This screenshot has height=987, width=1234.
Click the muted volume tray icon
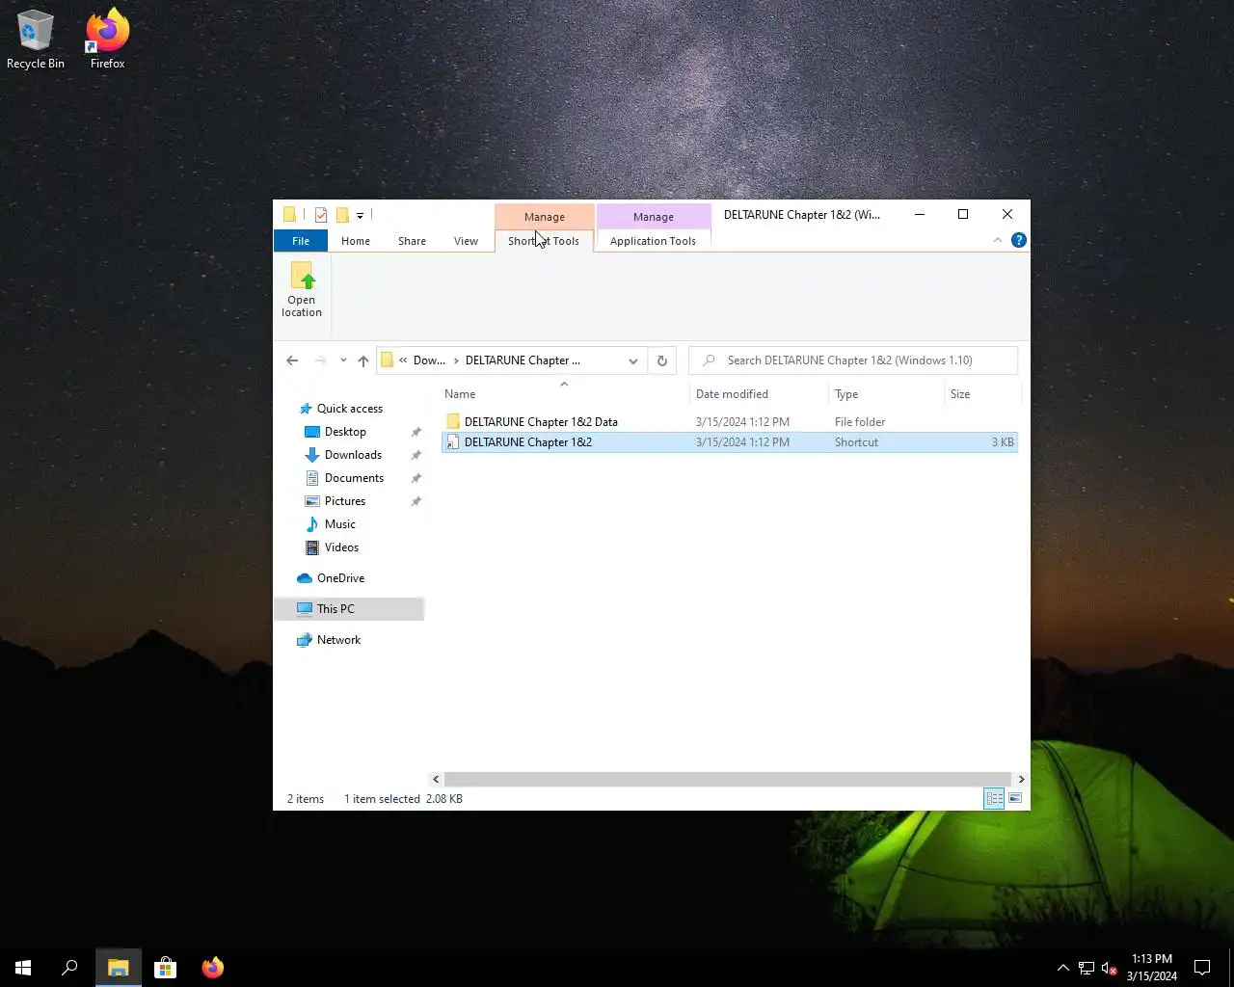point(1110,968)
